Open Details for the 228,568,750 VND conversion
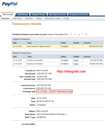The width and height of the screenshot is (105, 127). pos(76,64)
